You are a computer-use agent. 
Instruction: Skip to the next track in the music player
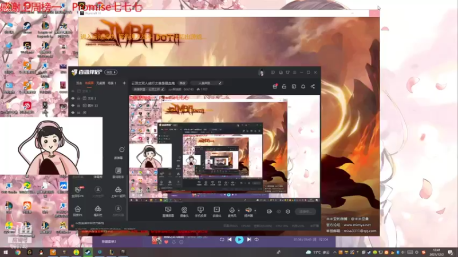point(249,239)
